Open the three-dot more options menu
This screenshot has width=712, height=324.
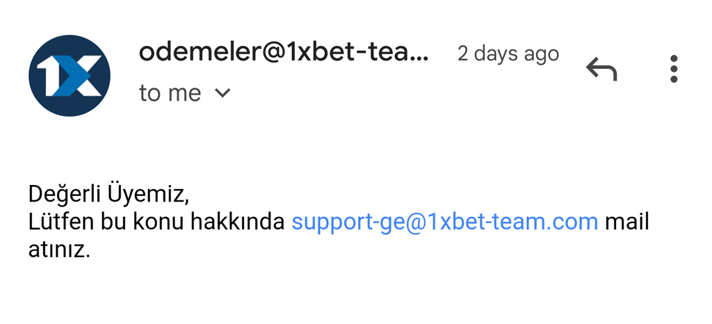pyautogui.click(x=674, y=69)
